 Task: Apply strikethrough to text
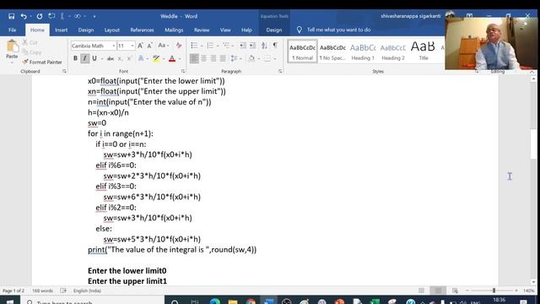(x=111, y=58)
